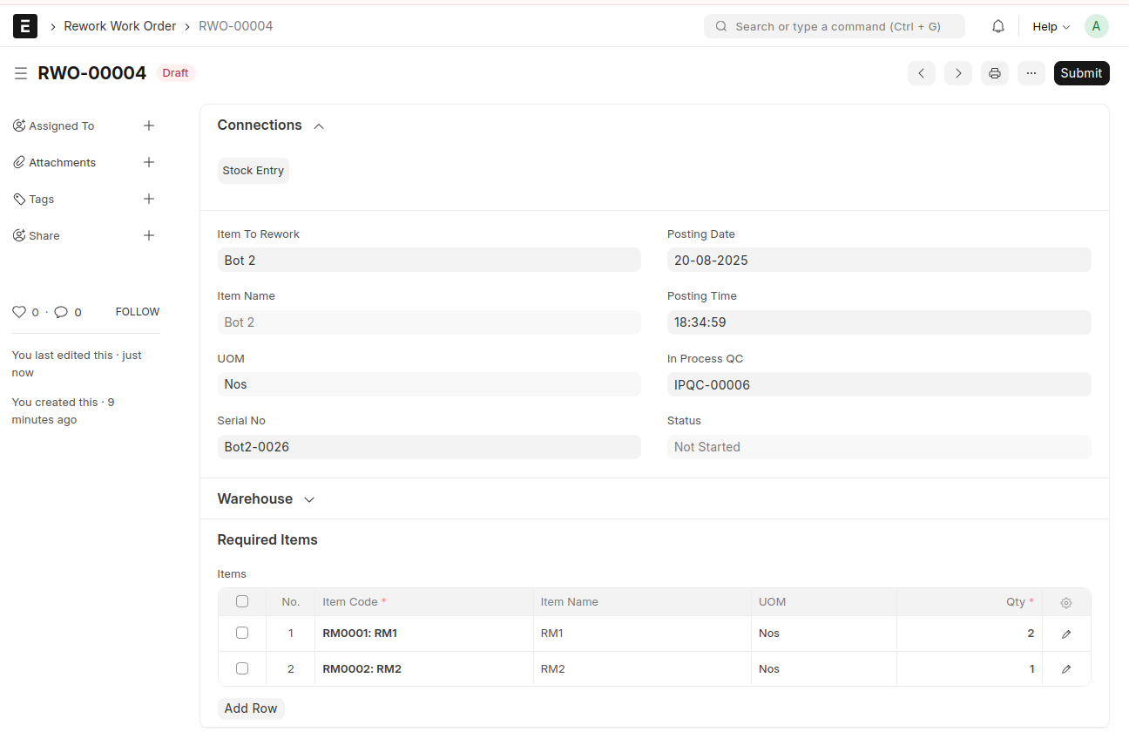Expand the Warehouse section
The width and height of the screenshot is (1129, 732).
pyautogui.click(x=308, y=499)
